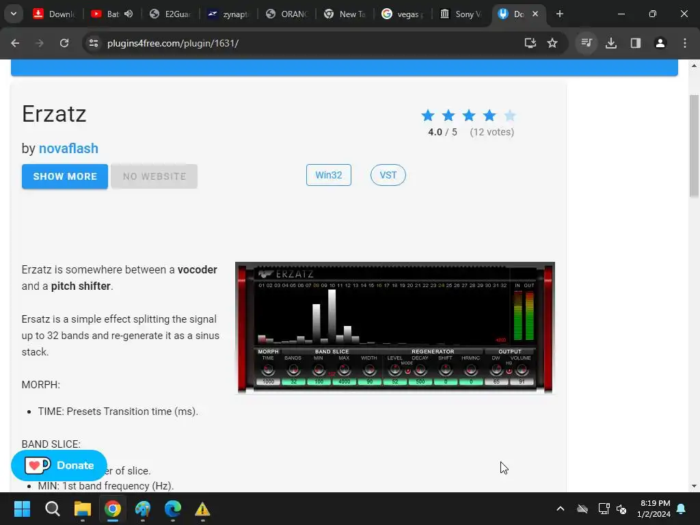Open the Windows Start menu
The width and height of the screenshot is (700, 525).
click(22, 509)
